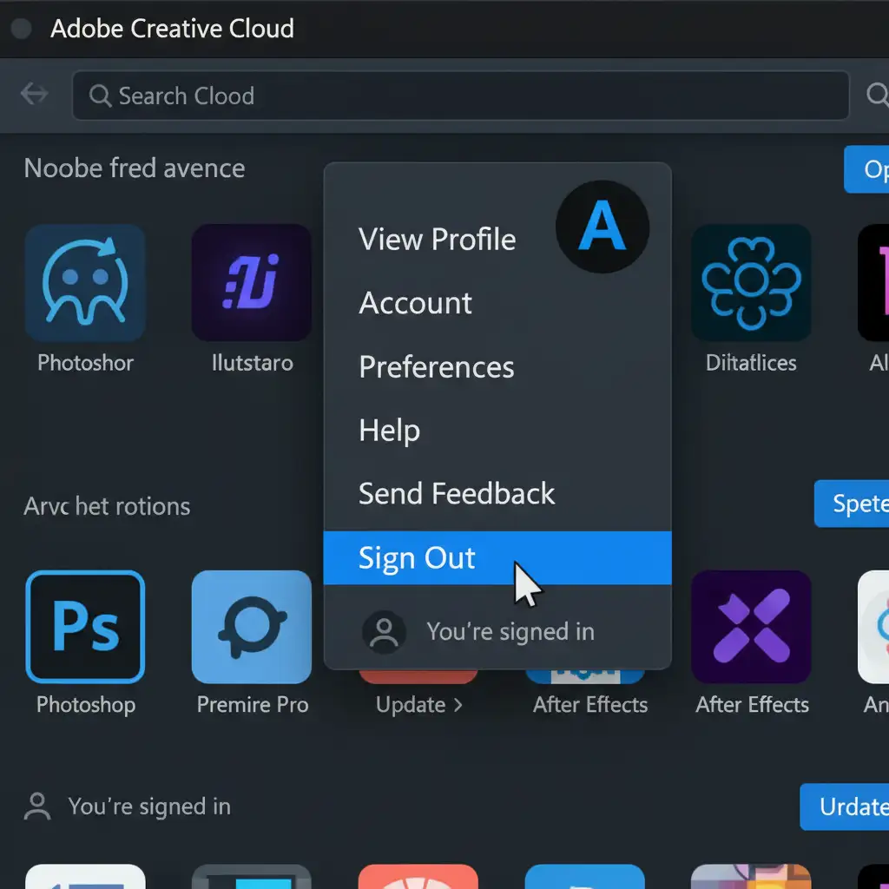Screen dimensions: 889x889
Task: Launch the Premire Pro app icon
Action: (252, 627)
